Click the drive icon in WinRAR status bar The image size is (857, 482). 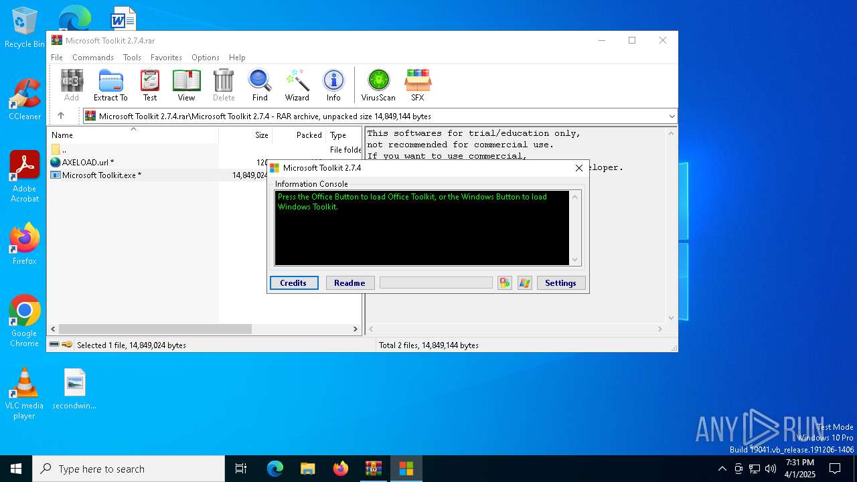tap(54, 345)
